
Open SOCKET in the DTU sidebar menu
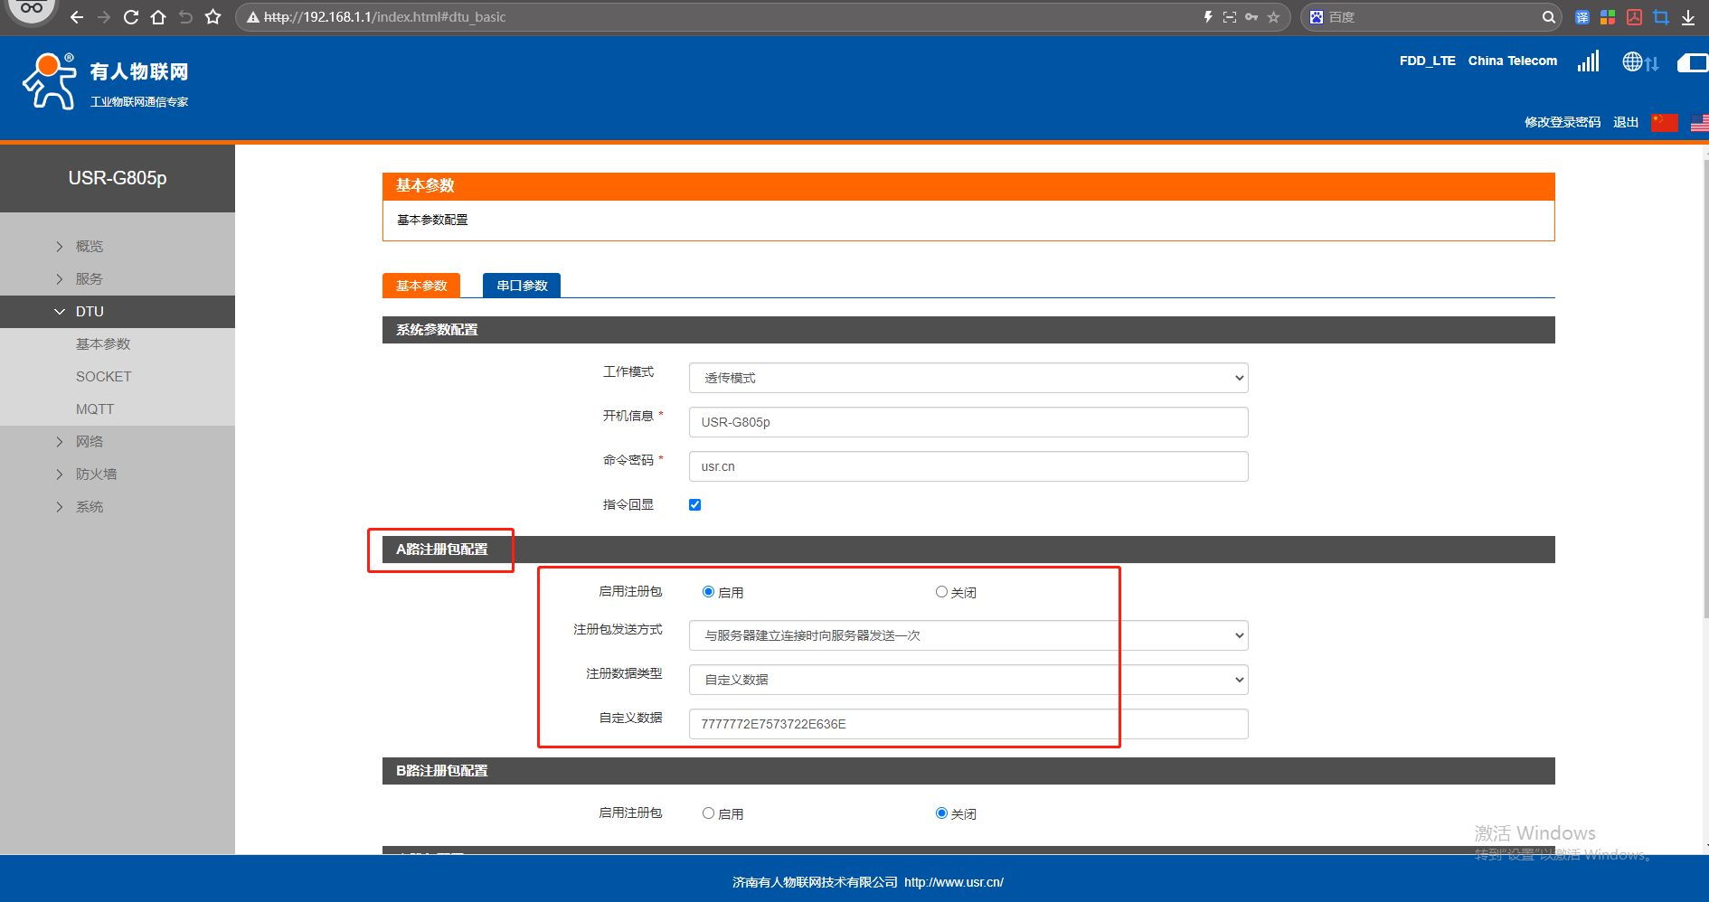coord(103,377)
